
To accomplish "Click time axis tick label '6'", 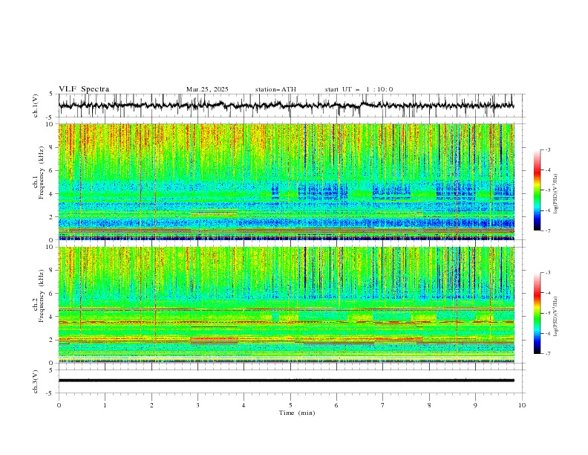I will coord(336,405).
